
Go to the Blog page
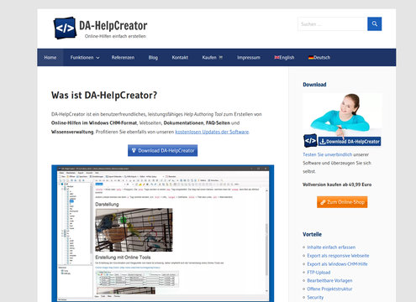pos(153,57)
